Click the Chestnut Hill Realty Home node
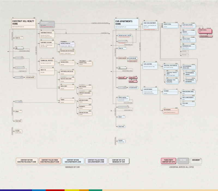The width and height of the screenshot is (218, 191). coord(24,24)
